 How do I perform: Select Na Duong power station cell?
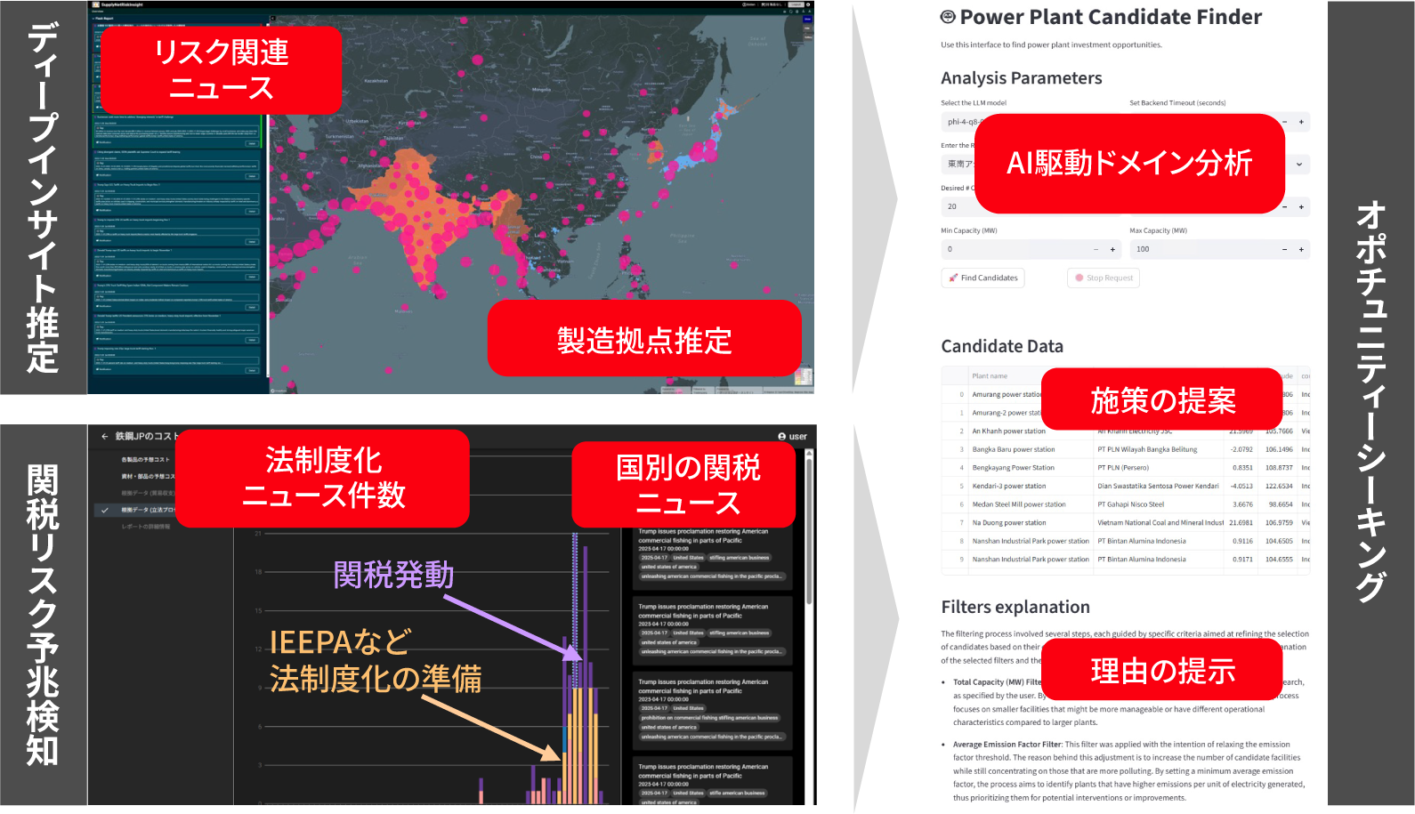[x=1031, y=522]
